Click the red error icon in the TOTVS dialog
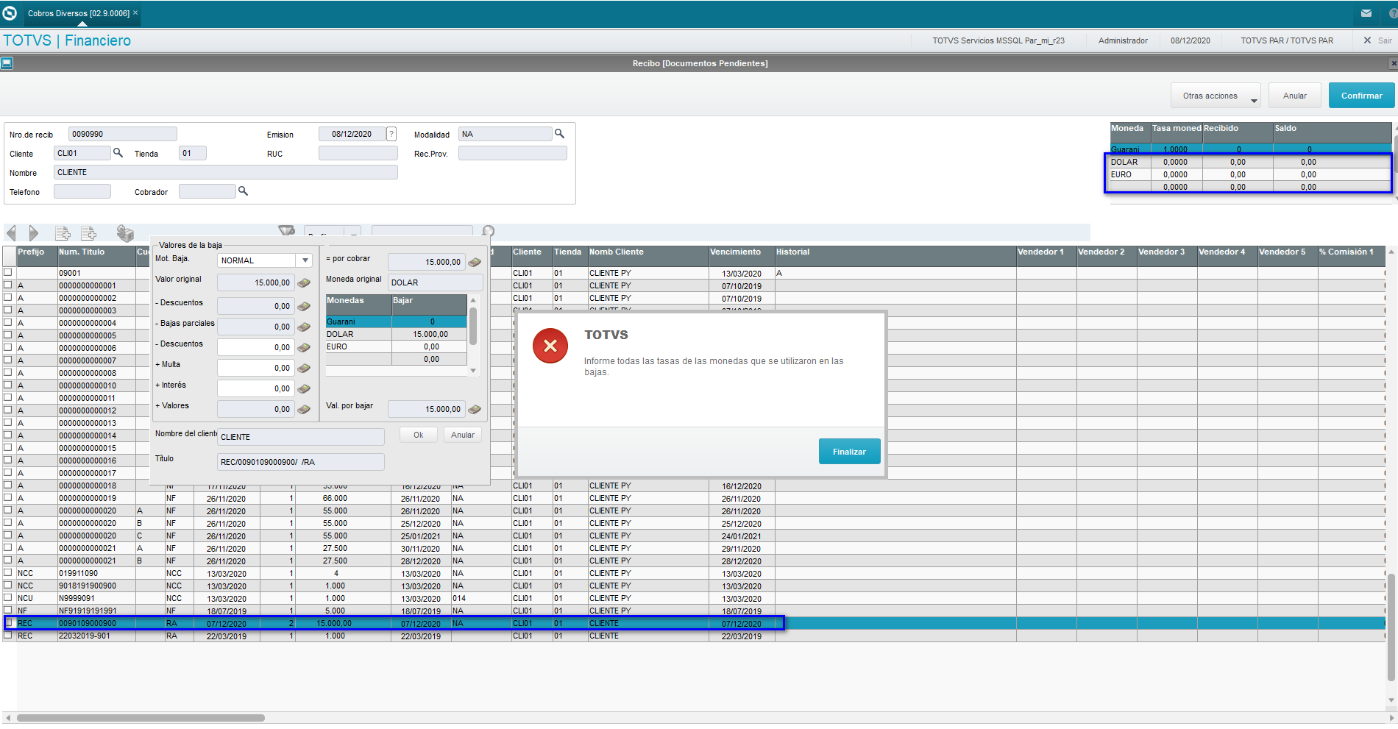The image size is (1398, 729). 550,346
